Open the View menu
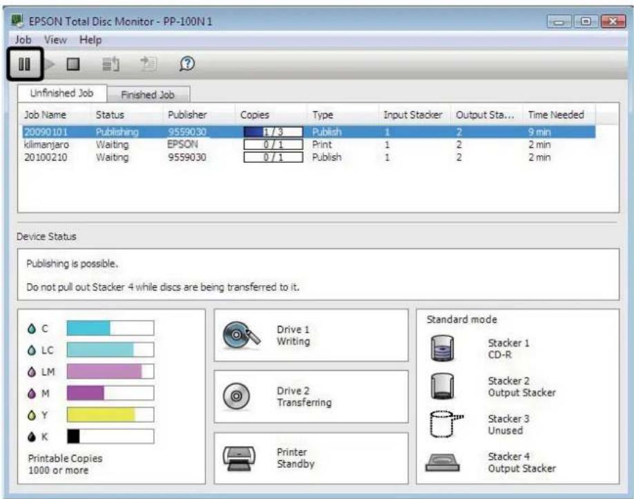 click(55, 39)
